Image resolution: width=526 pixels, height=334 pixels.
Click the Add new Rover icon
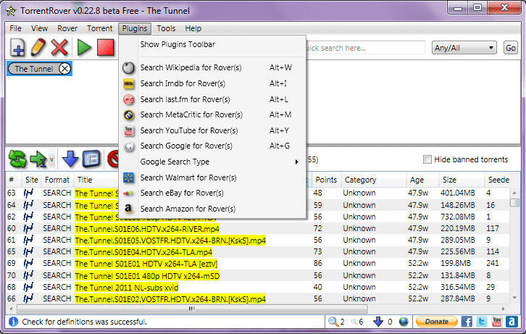click(17, 47)
